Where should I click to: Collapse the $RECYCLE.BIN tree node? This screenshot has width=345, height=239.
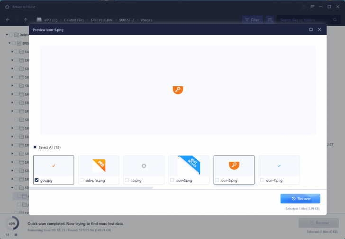(9, 43)
